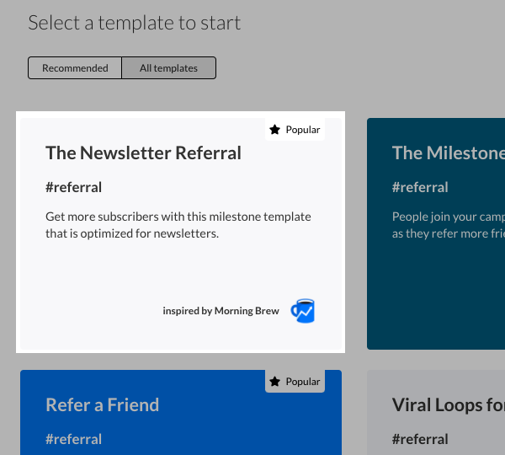Click the 'inspired by Morning Brew' text
Image resolution: width=505 pixels, height=455 pixels.
click(x=221, y=311)
